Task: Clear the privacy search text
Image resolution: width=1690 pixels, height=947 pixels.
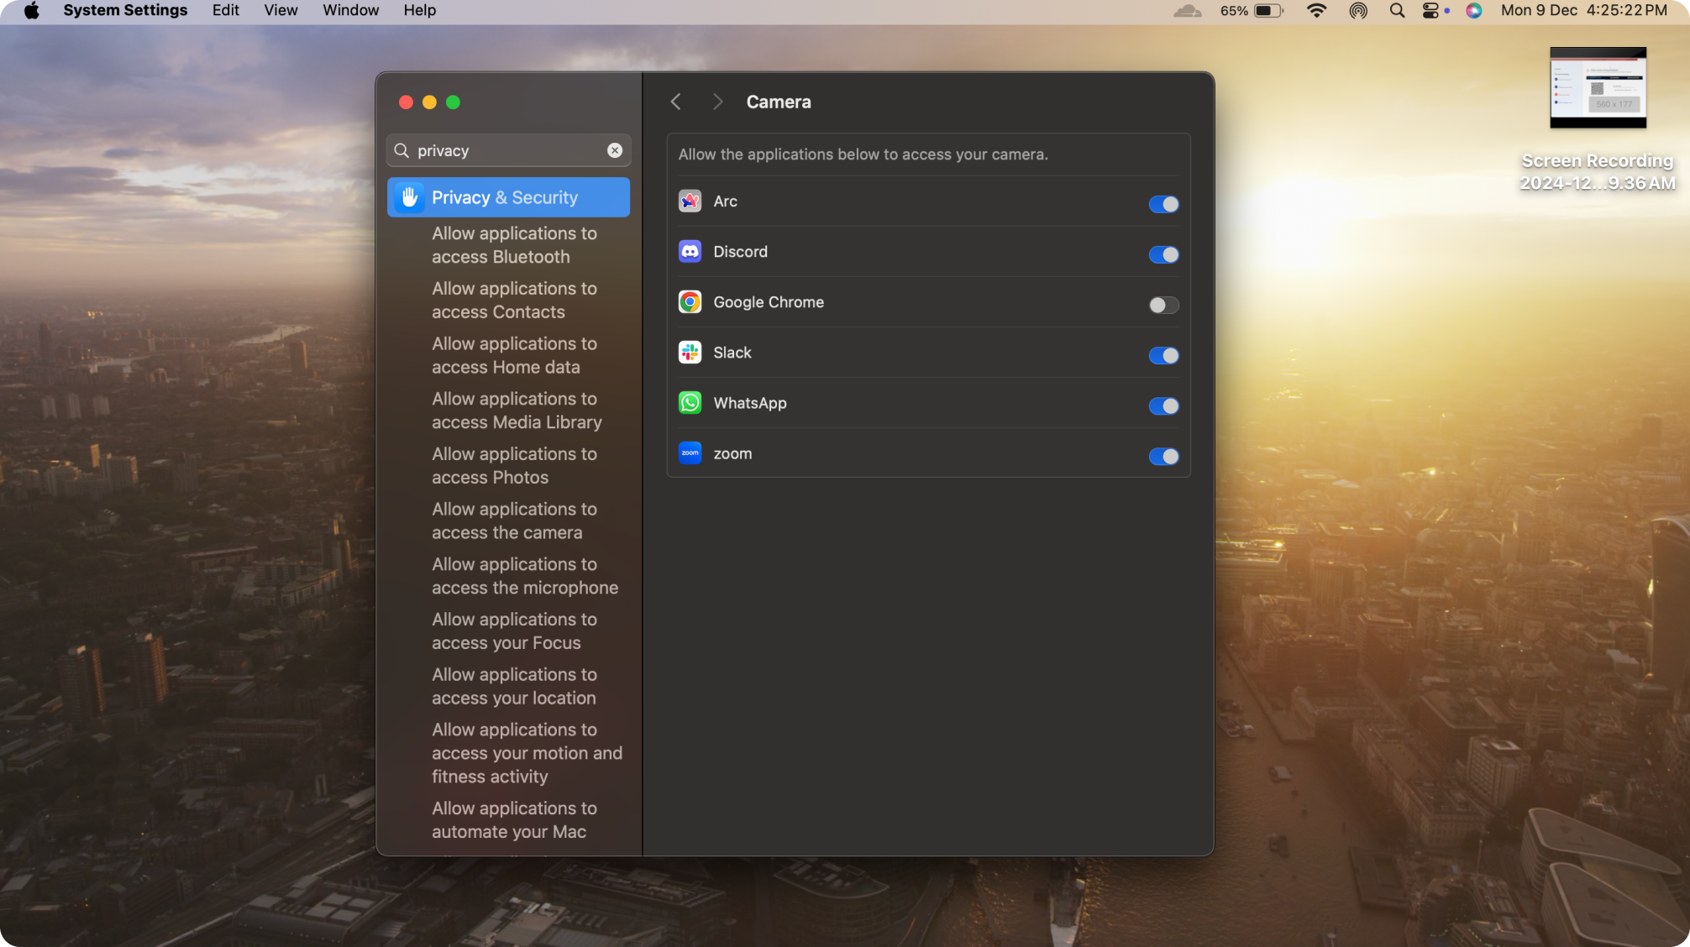Action: [x=615, y=150]
